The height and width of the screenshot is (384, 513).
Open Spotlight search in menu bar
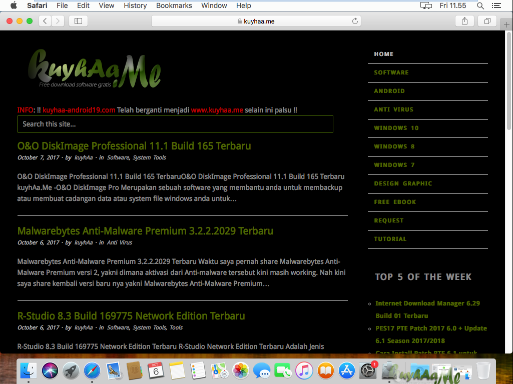(x=480, y=5)
